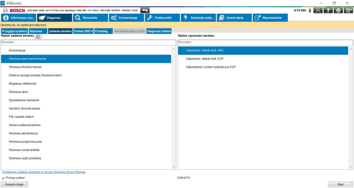
Task: Toggle A-Z sorting of service tasks
Action: click(38, 36)
